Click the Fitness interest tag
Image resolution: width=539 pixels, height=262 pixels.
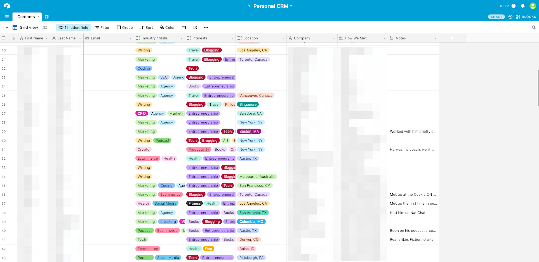194,203
